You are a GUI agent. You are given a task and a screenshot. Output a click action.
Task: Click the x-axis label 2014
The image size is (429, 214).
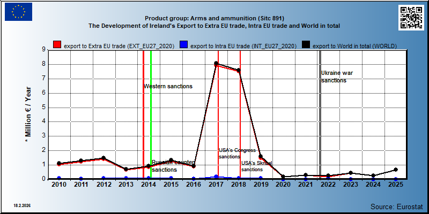click(x=149, y=185)
